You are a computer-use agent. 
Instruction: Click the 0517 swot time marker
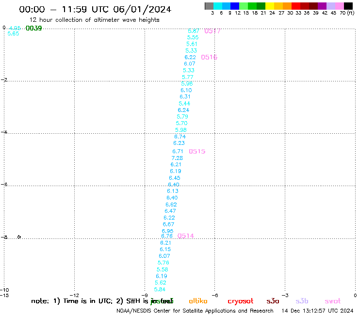coord(212,31)
